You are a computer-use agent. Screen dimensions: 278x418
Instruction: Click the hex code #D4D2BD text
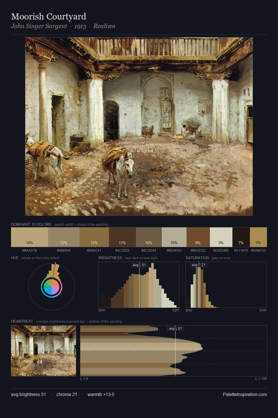(221, 250)
